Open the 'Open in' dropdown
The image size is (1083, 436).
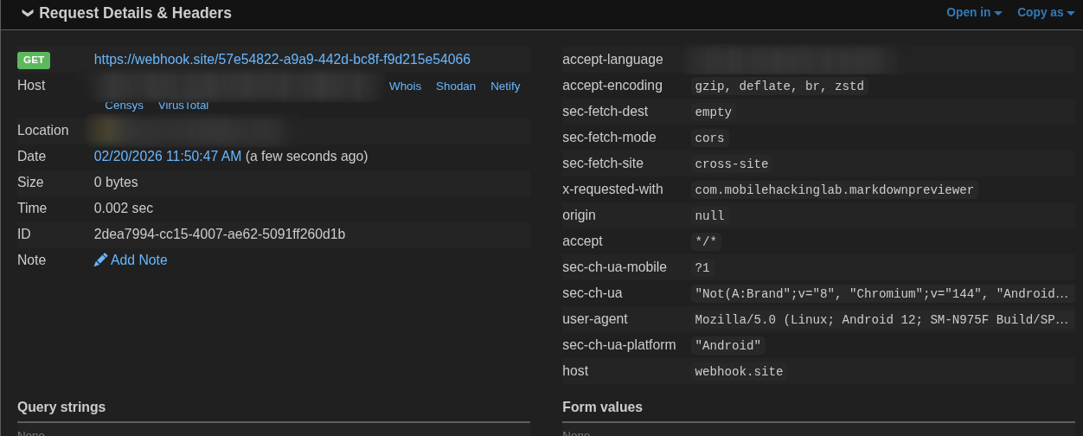point(973,12)
